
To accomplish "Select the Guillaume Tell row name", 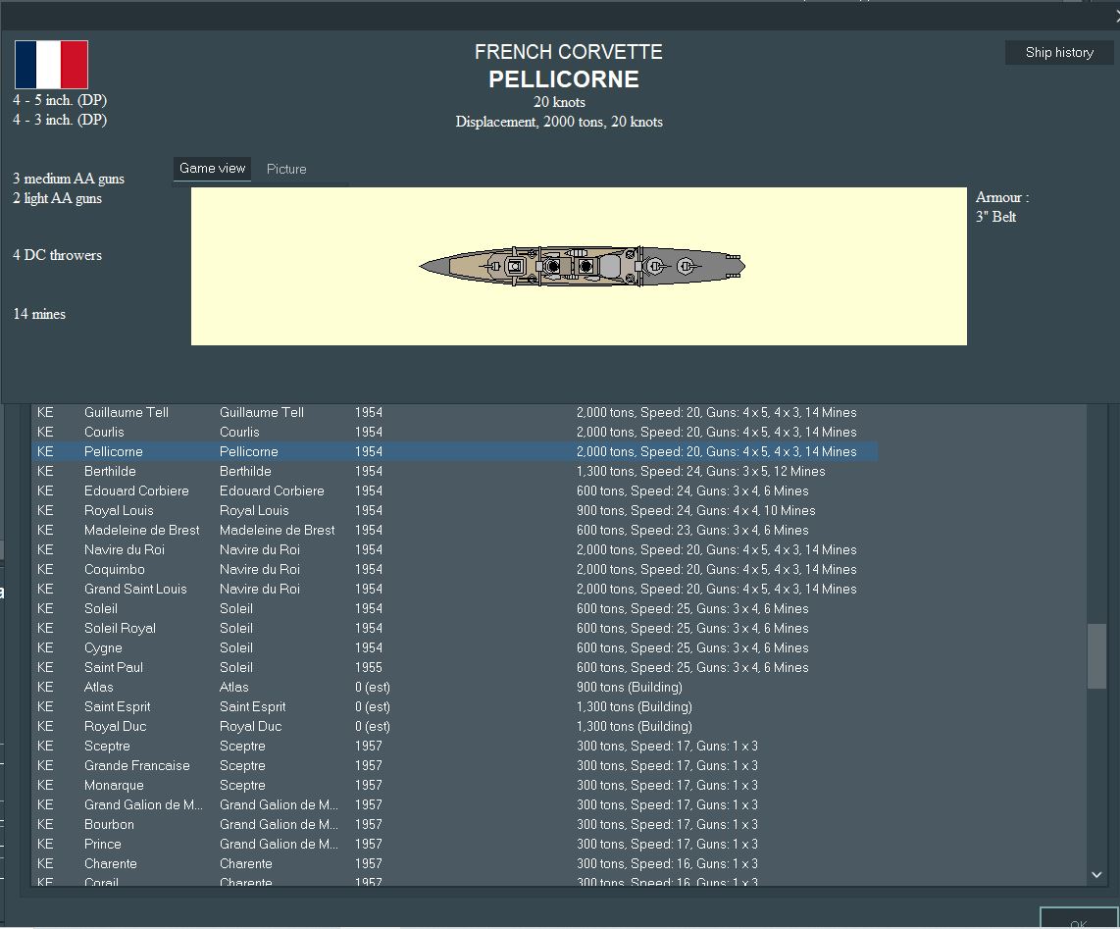I will (127, 412).
